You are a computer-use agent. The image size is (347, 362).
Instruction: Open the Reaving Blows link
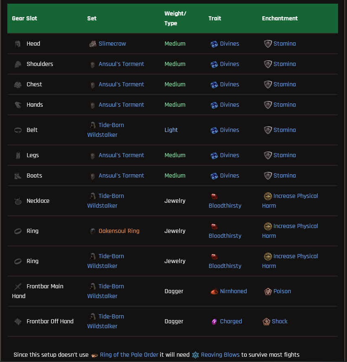(x=220, y=355)
